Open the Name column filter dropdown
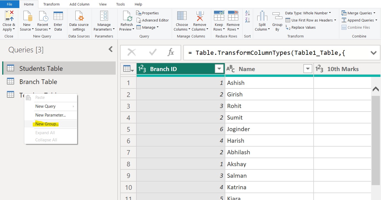Image resolution: width=381 pixels, height=200 pixels. click(x=308, y=69)
